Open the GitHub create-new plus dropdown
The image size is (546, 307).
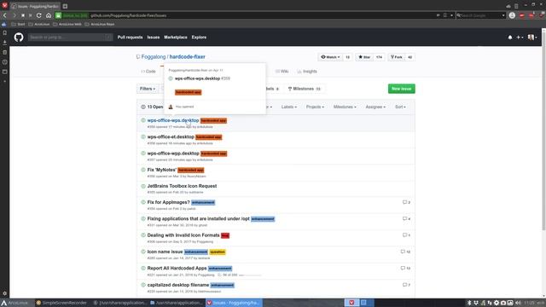520,38
